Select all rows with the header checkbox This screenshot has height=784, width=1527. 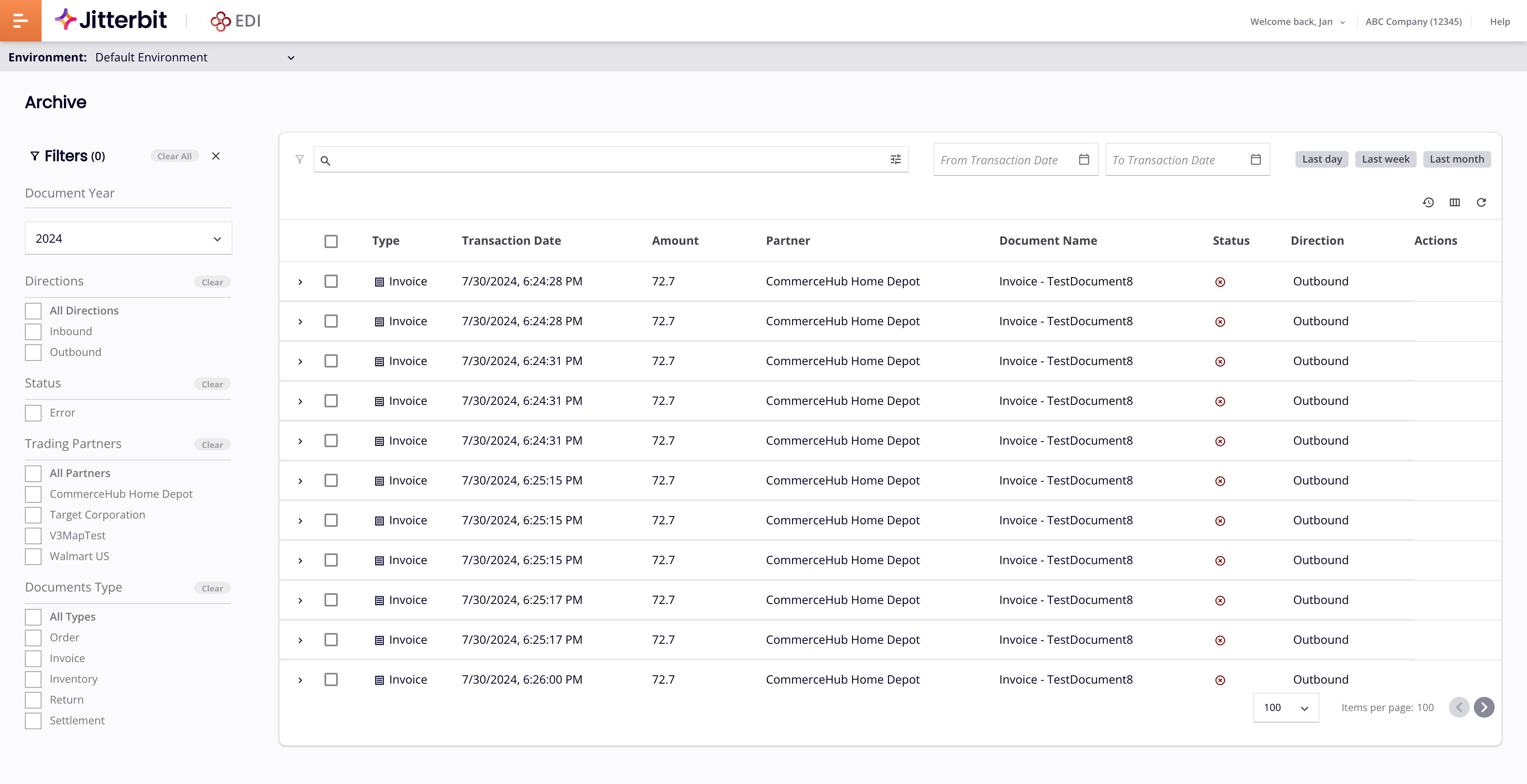pos(331,241)
